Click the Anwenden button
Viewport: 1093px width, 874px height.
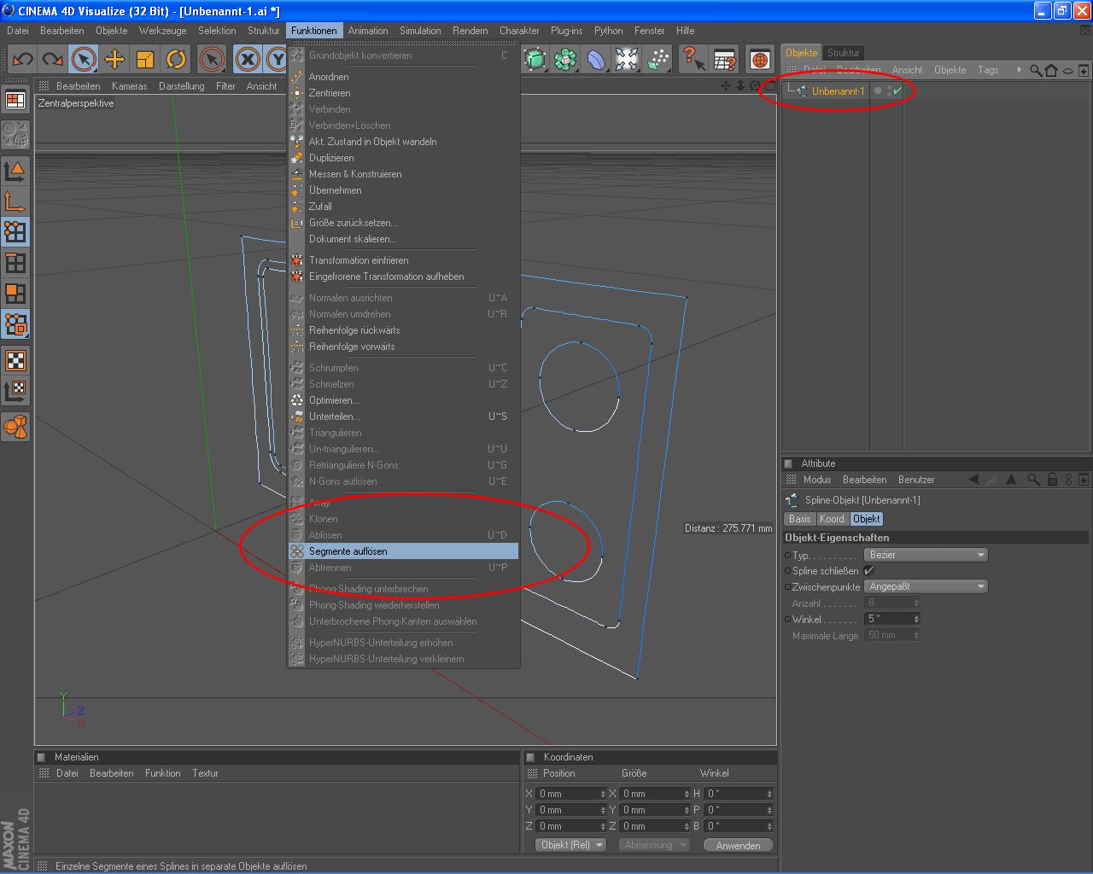739,845
